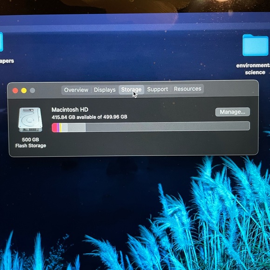Select the Storage tab

(x=131, y=89)
